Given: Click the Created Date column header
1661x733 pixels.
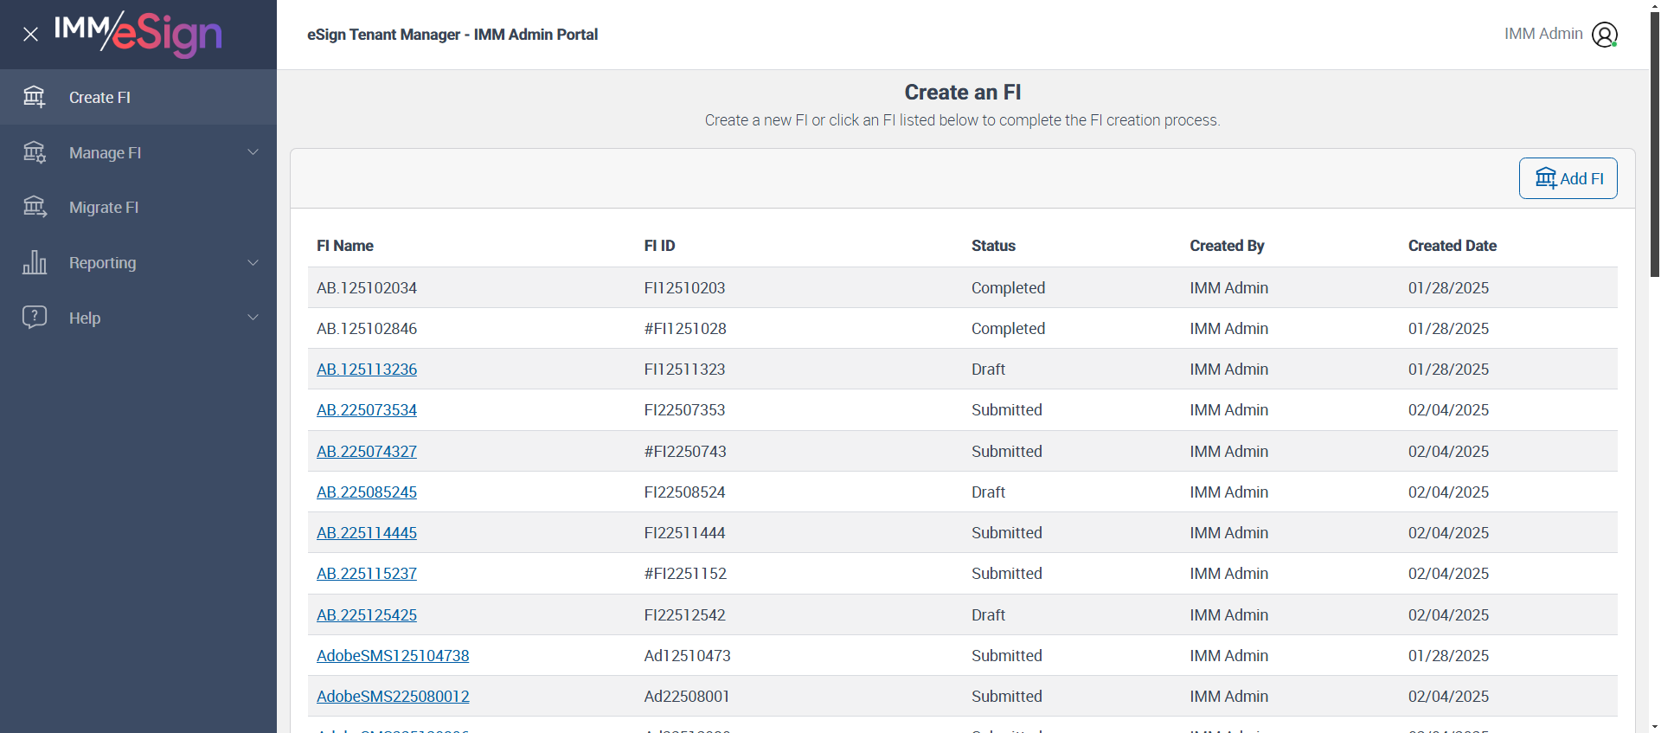Looking at the screenshot, I should 1453,246.
